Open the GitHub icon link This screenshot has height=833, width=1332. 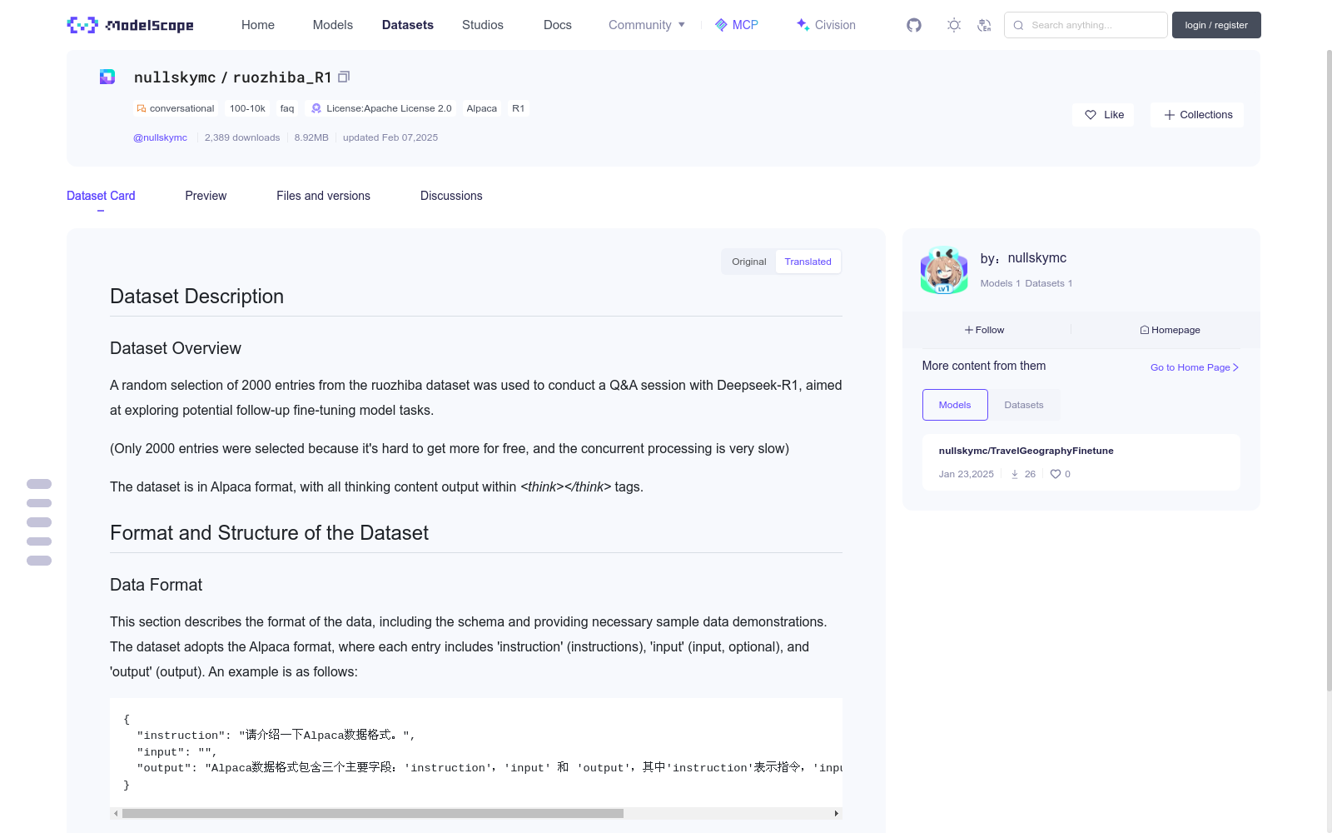[x=914, y=25]
